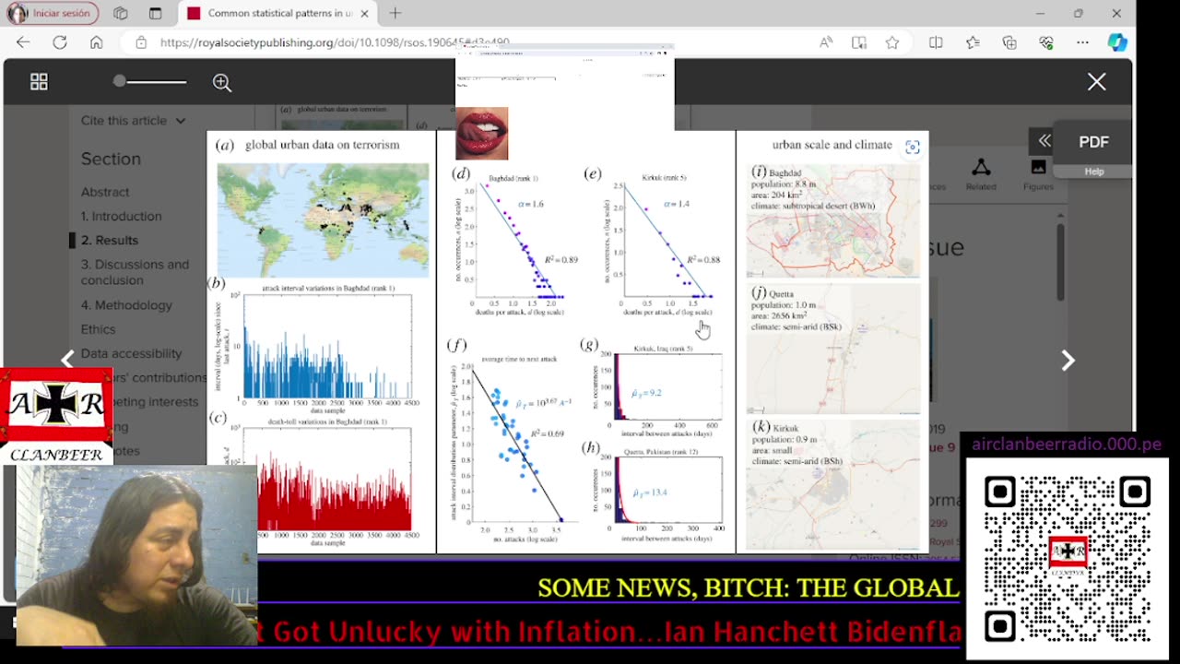Open the browser settings and more menu
The width and height of the screenshot is (1180, 664).
(x=1082, y=42)
